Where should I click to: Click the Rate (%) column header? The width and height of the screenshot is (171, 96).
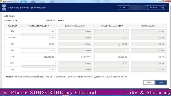(12, 26)
